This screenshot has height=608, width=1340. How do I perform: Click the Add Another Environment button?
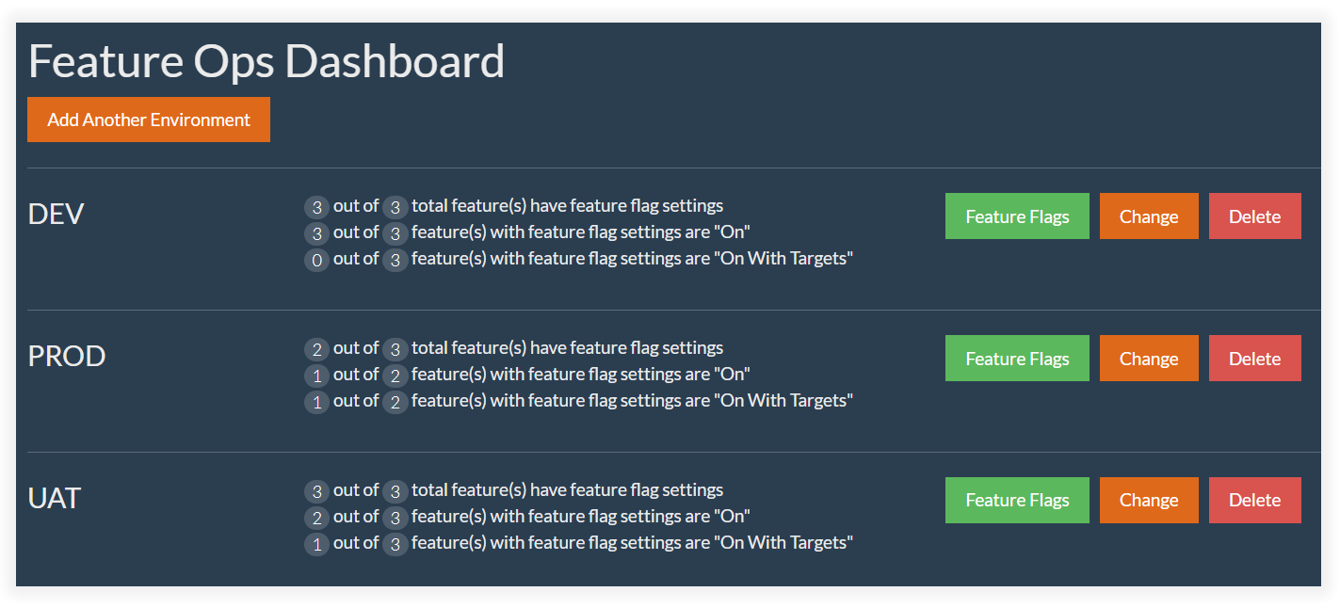click(x=149, y=120)
